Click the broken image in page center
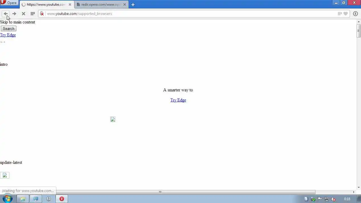361x203 pixels. (113, 120)
